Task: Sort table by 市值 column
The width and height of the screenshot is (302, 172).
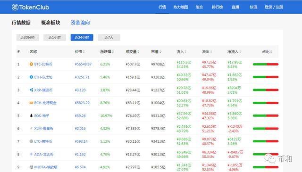Action: [x=156, y=51]
